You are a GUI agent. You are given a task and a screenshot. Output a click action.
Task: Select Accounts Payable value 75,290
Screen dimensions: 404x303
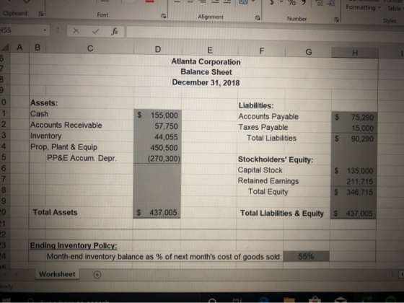[354, 118]
